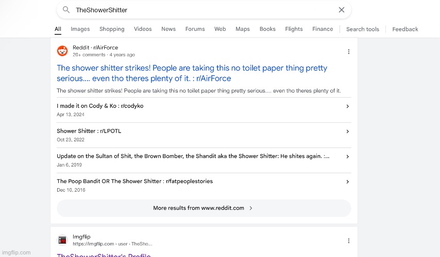The image size is (440, 257).
Task: Click the 'Oct 23, 2022' date
Action: [71, 140]
